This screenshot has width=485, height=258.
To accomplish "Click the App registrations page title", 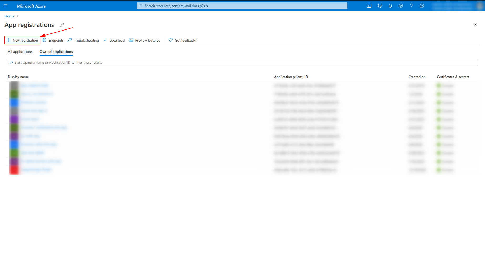I will [x=29, y=25].
